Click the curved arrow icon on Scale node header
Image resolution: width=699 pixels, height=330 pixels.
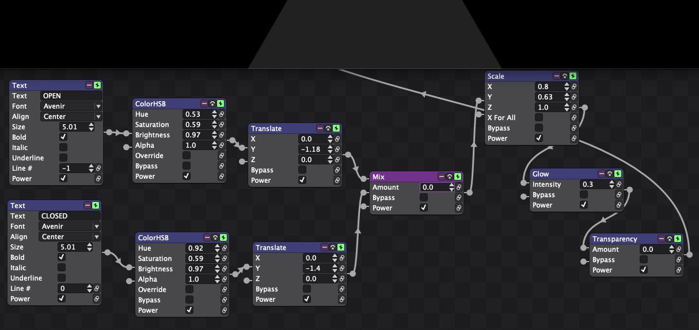[x=565, y=76]
